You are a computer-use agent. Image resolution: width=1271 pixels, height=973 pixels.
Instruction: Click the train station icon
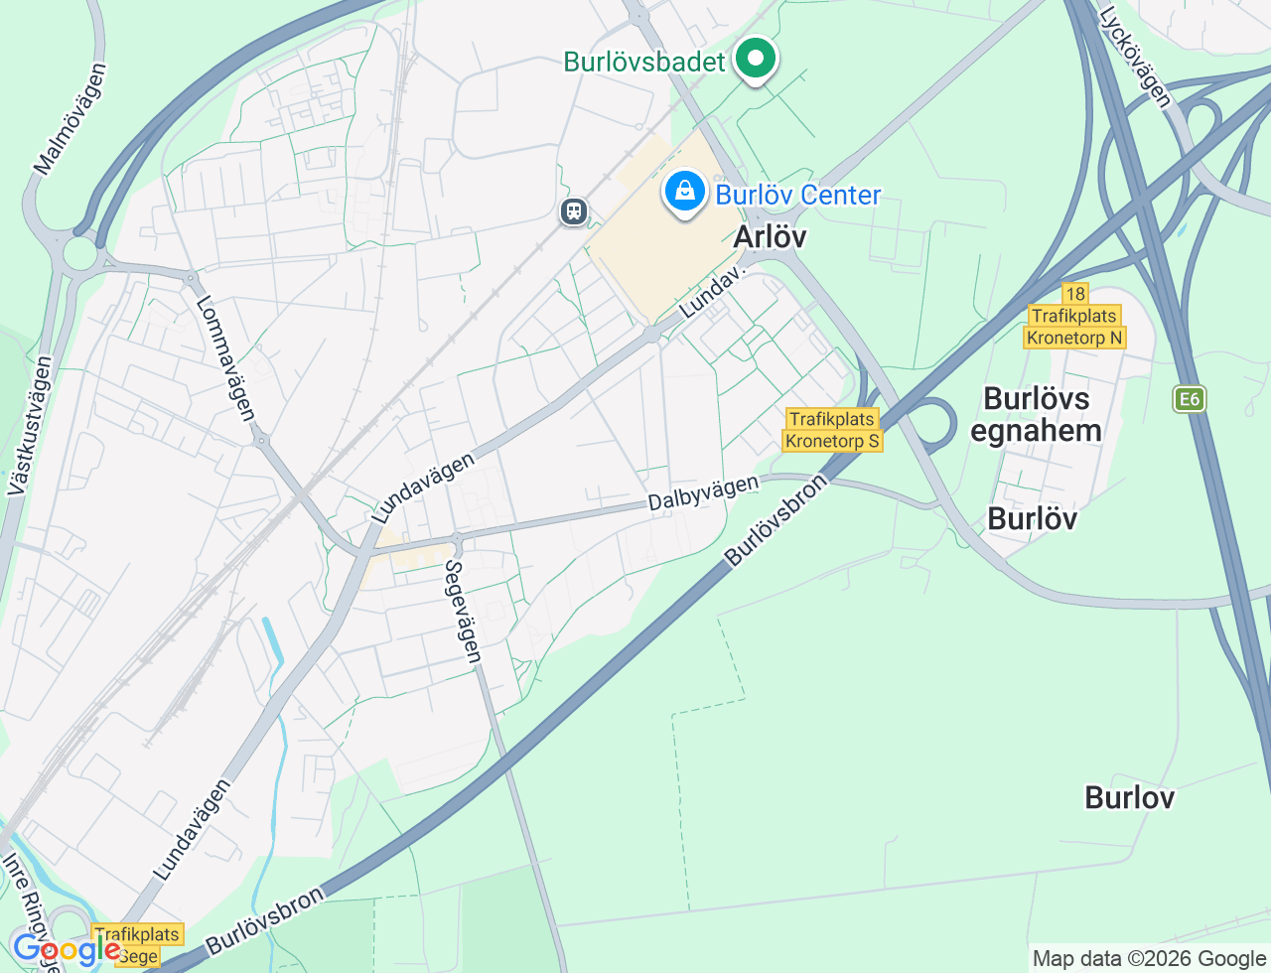(573, 210)
